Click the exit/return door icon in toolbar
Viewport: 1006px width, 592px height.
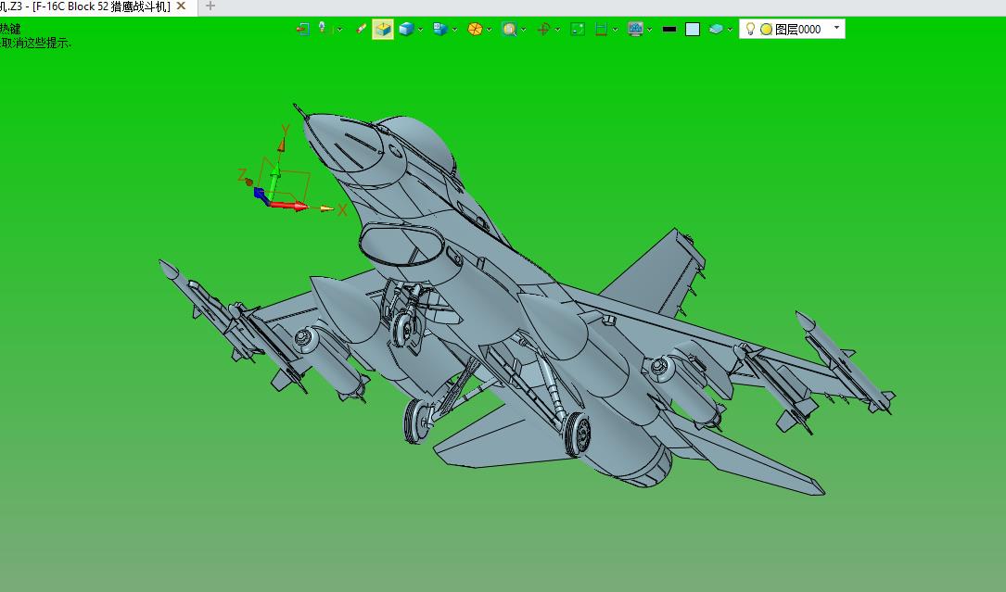click(x=303, y=29)
